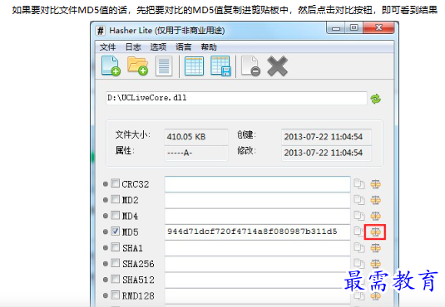This screenshot has width=445, height=307.
Task: Click the gray X clear-all icon
Action: (x=277, y=66)
